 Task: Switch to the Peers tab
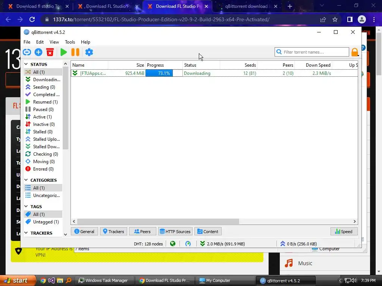(x=142, y=232)
